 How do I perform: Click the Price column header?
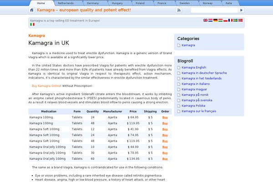133,111
